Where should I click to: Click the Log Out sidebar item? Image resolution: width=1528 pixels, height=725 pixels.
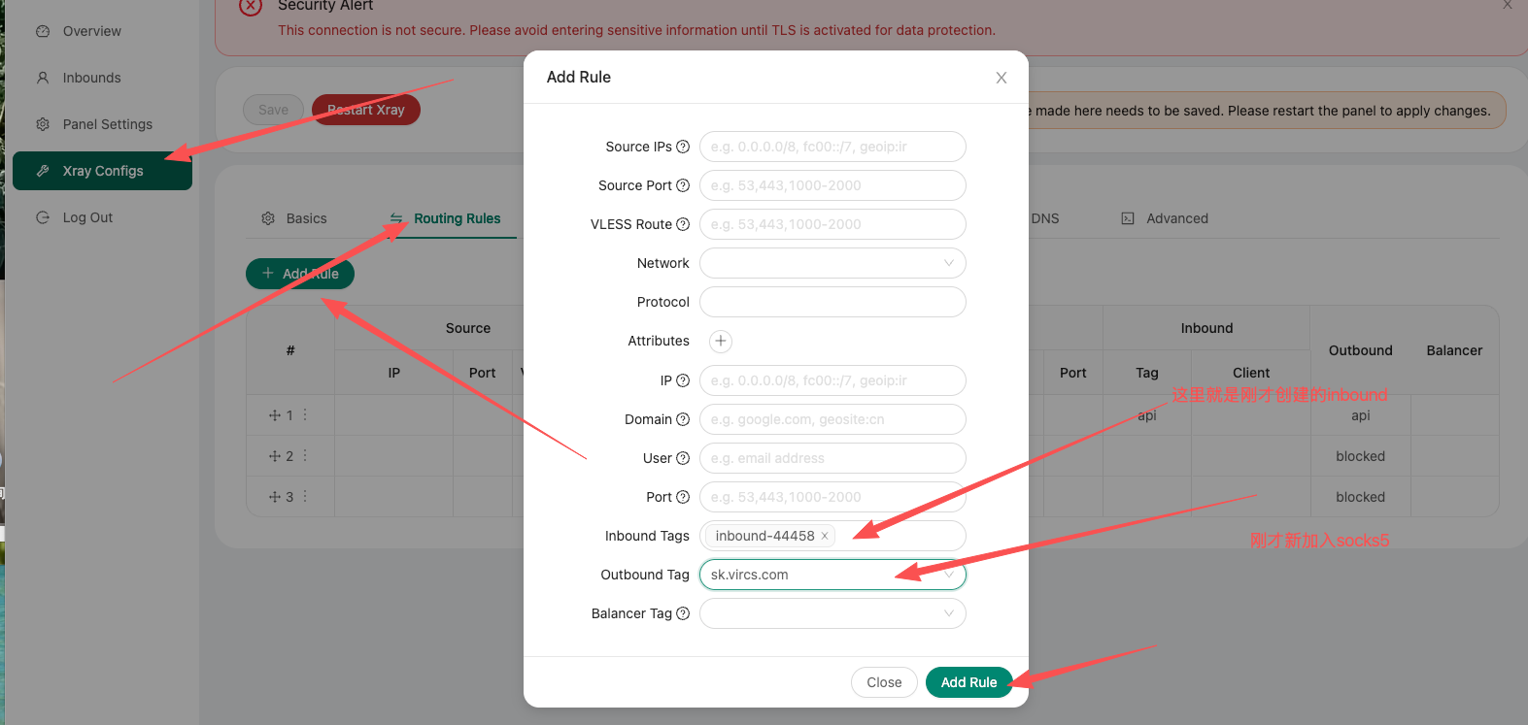87,217
